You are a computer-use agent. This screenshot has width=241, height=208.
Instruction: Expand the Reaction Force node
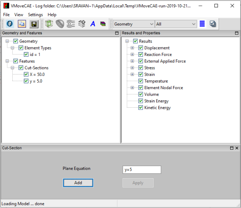132,54
